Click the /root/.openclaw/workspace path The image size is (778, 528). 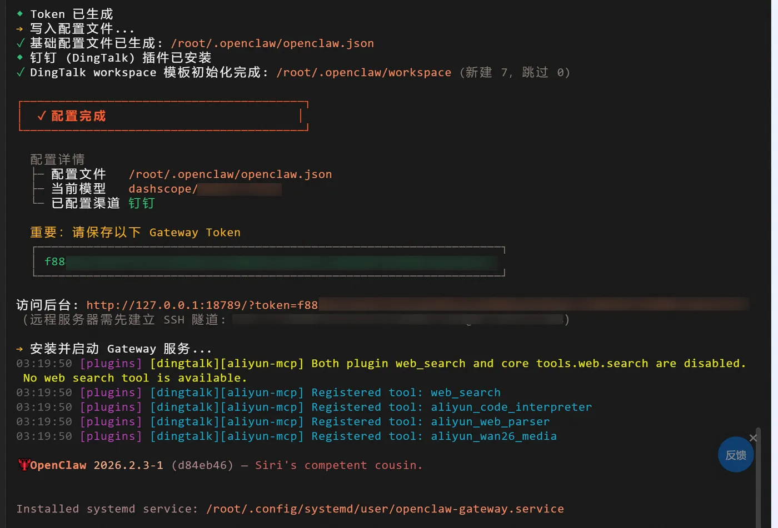[x=363, y=72]
